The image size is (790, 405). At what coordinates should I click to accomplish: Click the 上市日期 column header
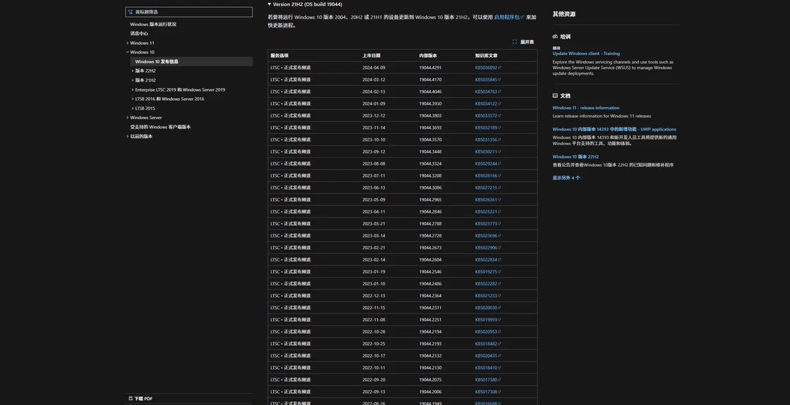[x=371, y=56]
